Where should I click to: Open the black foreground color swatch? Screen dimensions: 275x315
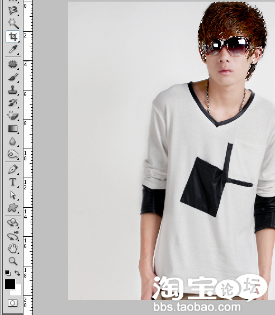10,284
